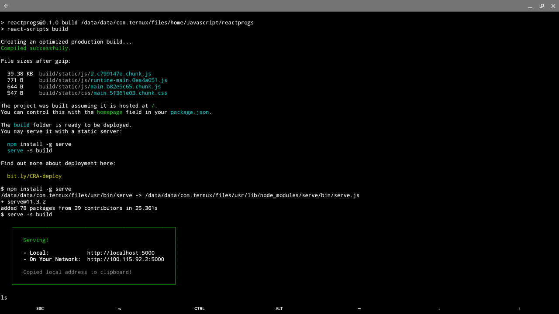The image size is (559, 314).
Task: Click the bit.ly/CRA-deploy link
Action: [x=35, y=176]
